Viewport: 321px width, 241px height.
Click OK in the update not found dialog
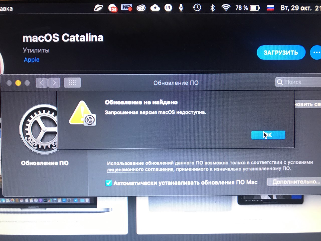[268, 135]
